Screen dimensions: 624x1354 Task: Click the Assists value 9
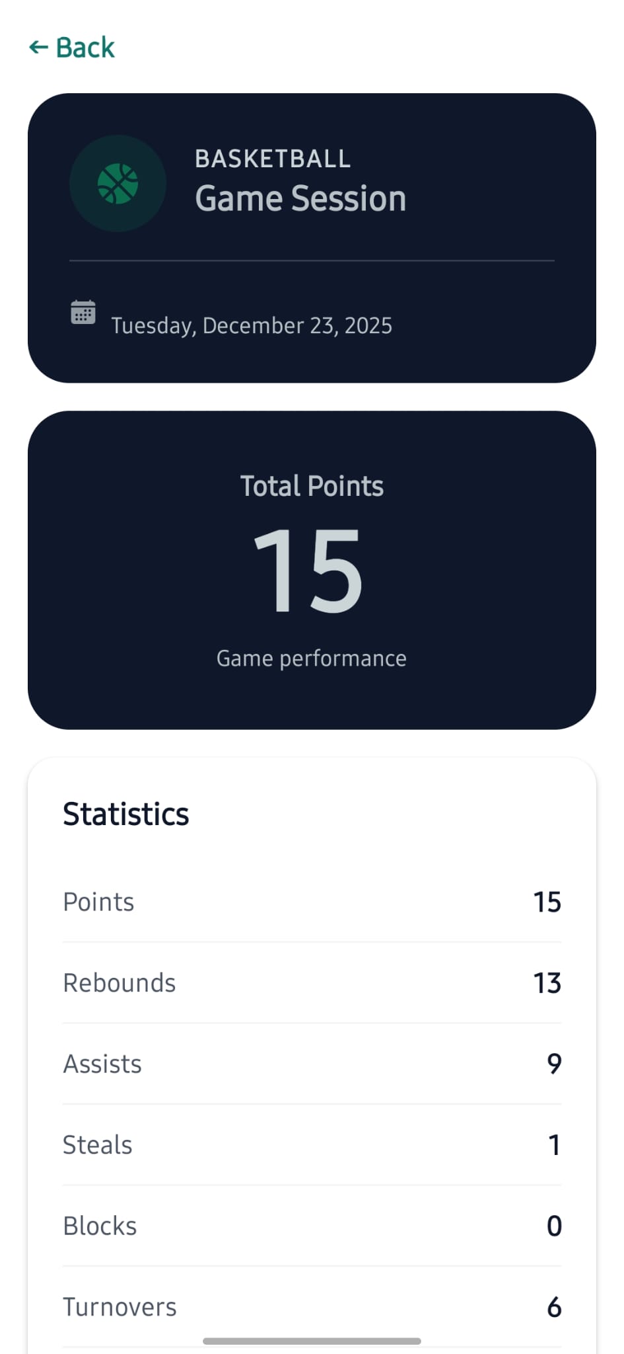pyautogui.click(x=554, y=1064)
